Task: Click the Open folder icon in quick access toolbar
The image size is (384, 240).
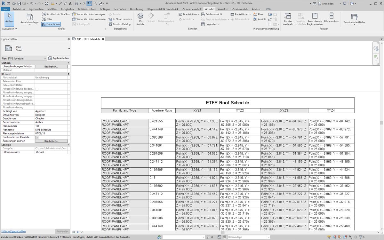Action: (14, 4)
